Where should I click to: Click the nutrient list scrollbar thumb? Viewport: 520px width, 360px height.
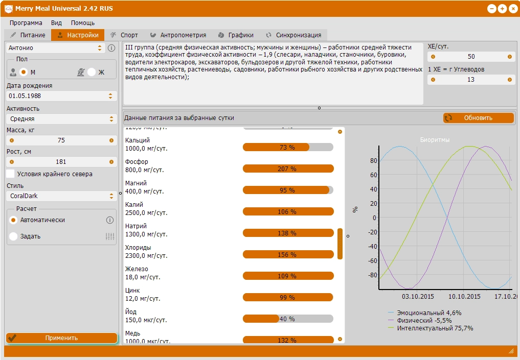tap(340, 244)
